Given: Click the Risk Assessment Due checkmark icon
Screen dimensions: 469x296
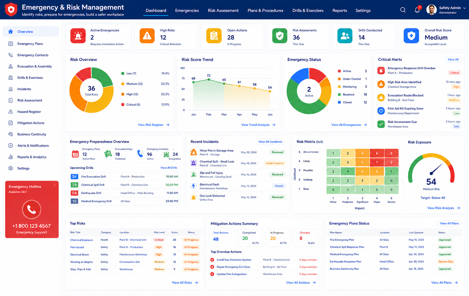Looking at the screenshot, I should pos(381,124).
